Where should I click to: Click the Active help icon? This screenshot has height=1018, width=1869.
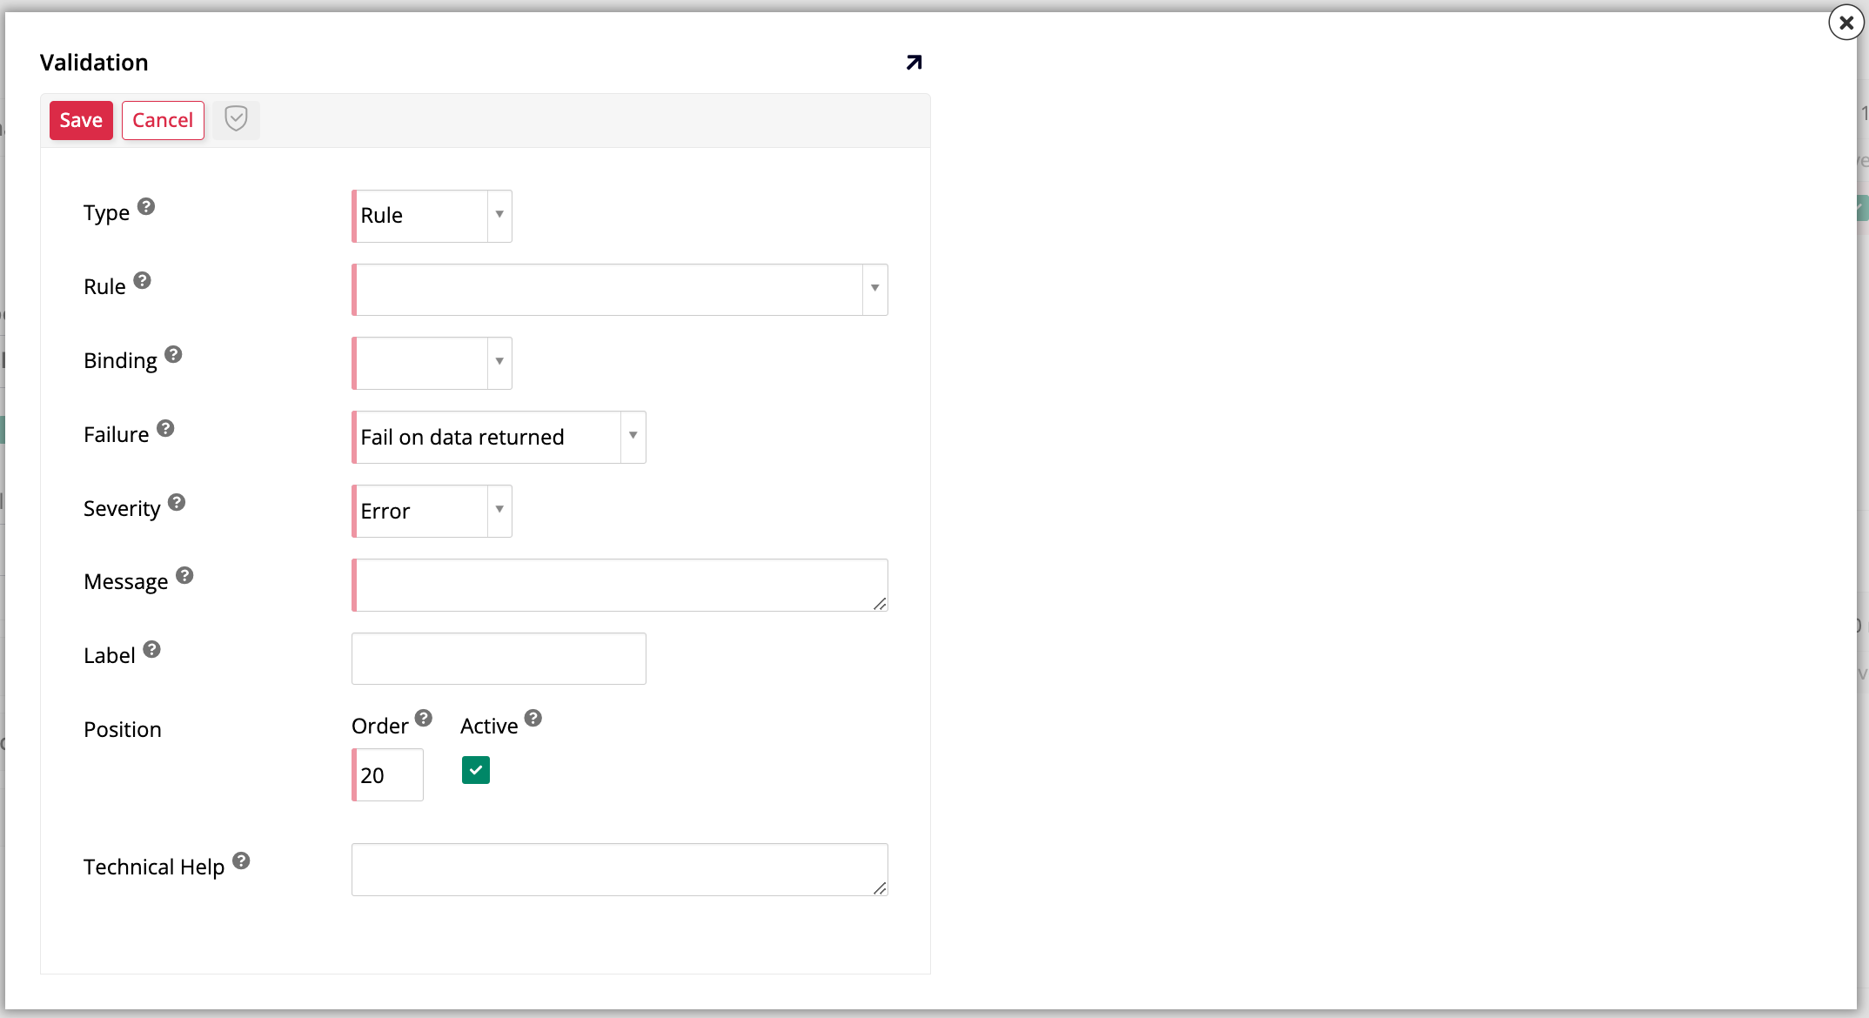(533, 720)
